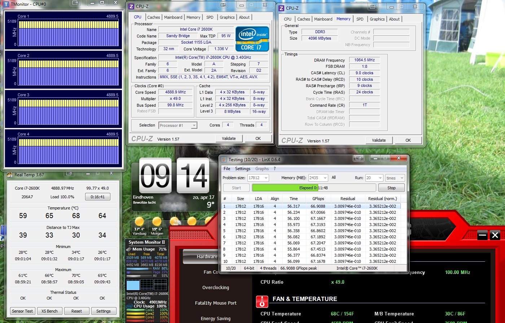Image resolution: width=505 pixels, height=323 pixels.
Task: Click the RAM 86% usage bar in System Monitor
Action: pyautogui.click(x=139, y=269)
